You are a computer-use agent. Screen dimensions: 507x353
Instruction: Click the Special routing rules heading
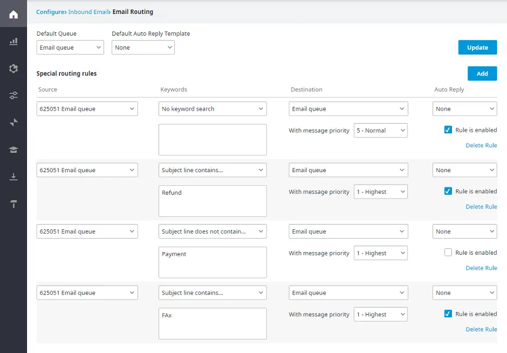tap(66, 73)
